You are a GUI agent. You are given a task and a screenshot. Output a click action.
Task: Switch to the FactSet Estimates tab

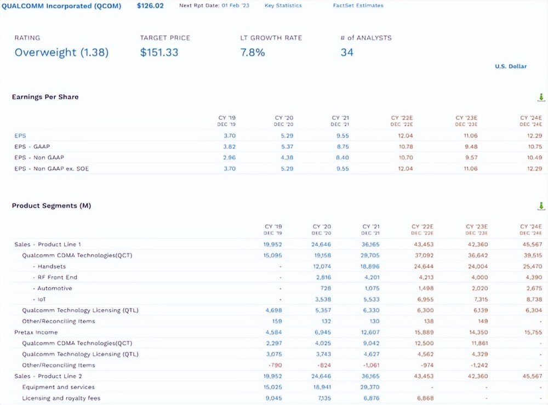pos(358,5)
